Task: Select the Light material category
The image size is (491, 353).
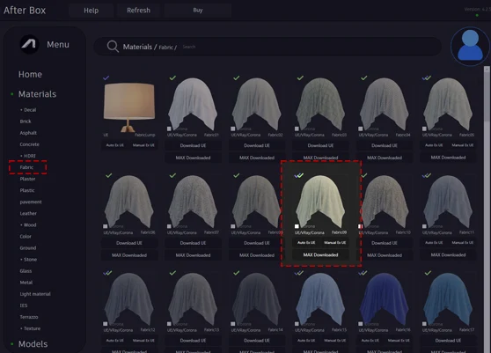Action: click(x=35, y=294)
